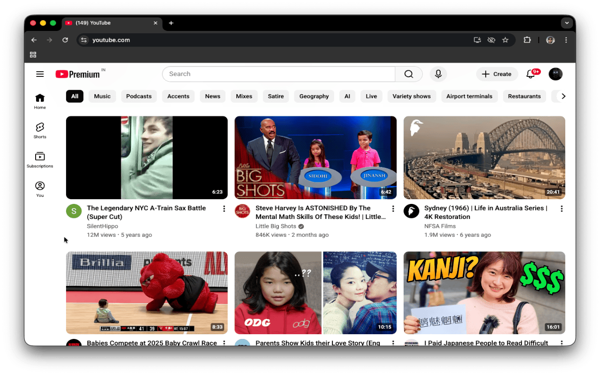Select the Music filter chip

click(x=102, y=97)
